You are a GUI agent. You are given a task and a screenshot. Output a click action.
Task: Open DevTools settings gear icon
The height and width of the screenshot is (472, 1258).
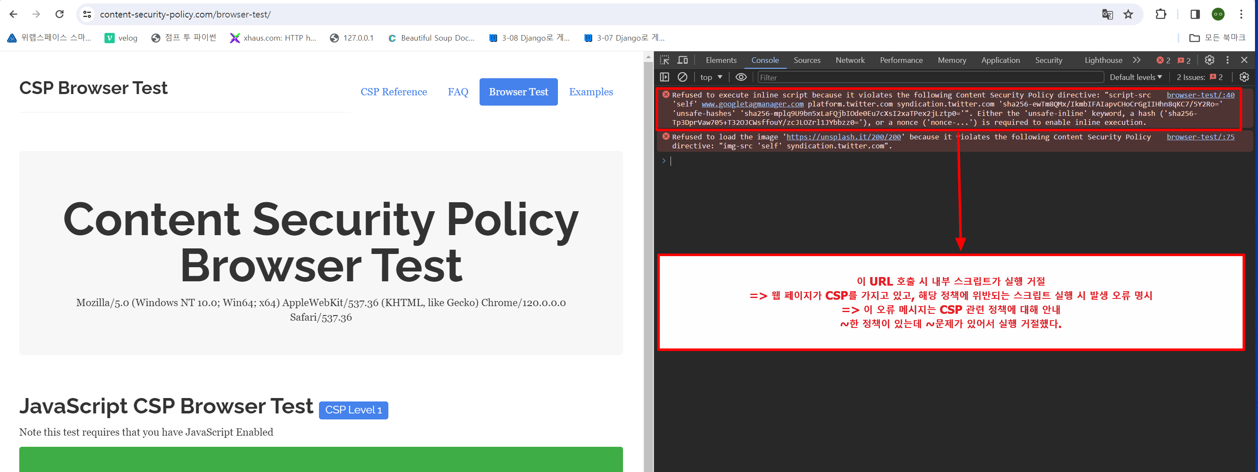(x=1209, y=60)
